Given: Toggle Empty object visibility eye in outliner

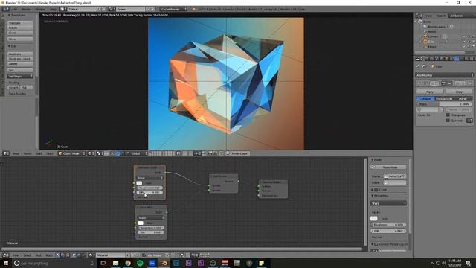Looking at the screenshot, I should [463, 46].
